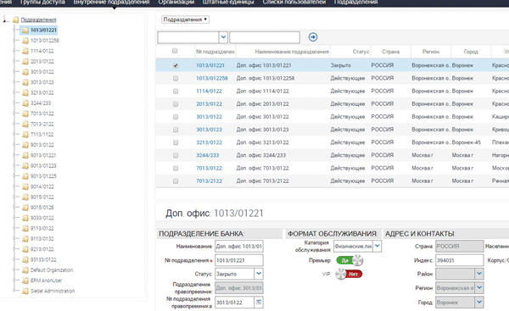Click the № подразделения field in form
Screen dimensions: 509x311
click(x=239, y=260)
